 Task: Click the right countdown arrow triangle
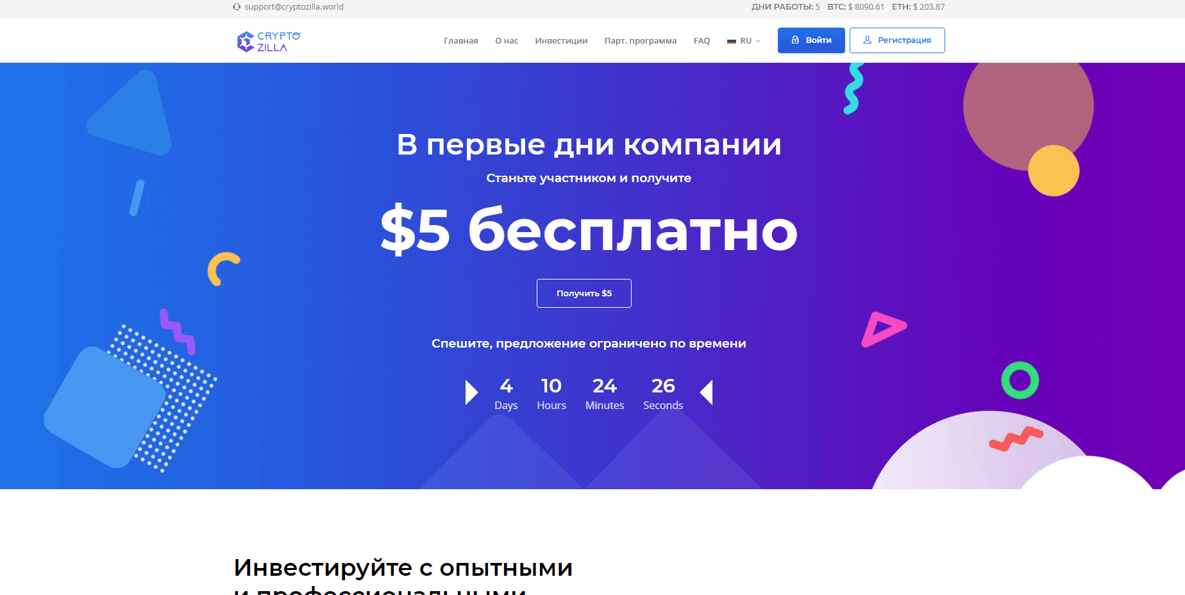[706, 392]
